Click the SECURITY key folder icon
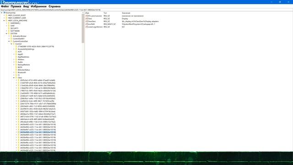 pos(9,28)
